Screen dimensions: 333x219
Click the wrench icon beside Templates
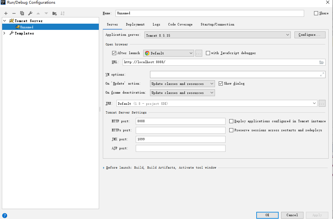click(x=11, y=33)
